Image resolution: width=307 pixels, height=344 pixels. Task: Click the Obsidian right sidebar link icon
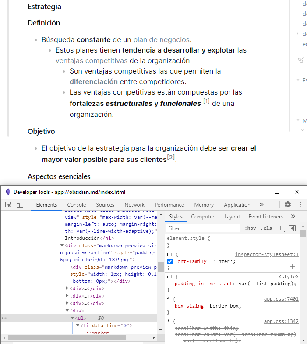(300, 60)
